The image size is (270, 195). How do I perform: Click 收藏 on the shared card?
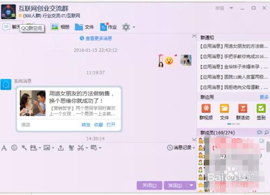click(x=98, y=125)
